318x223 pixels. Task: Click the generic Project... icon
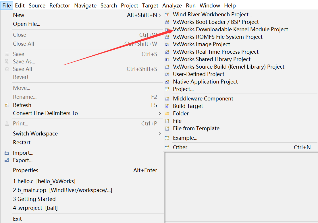tap(167, 89)
